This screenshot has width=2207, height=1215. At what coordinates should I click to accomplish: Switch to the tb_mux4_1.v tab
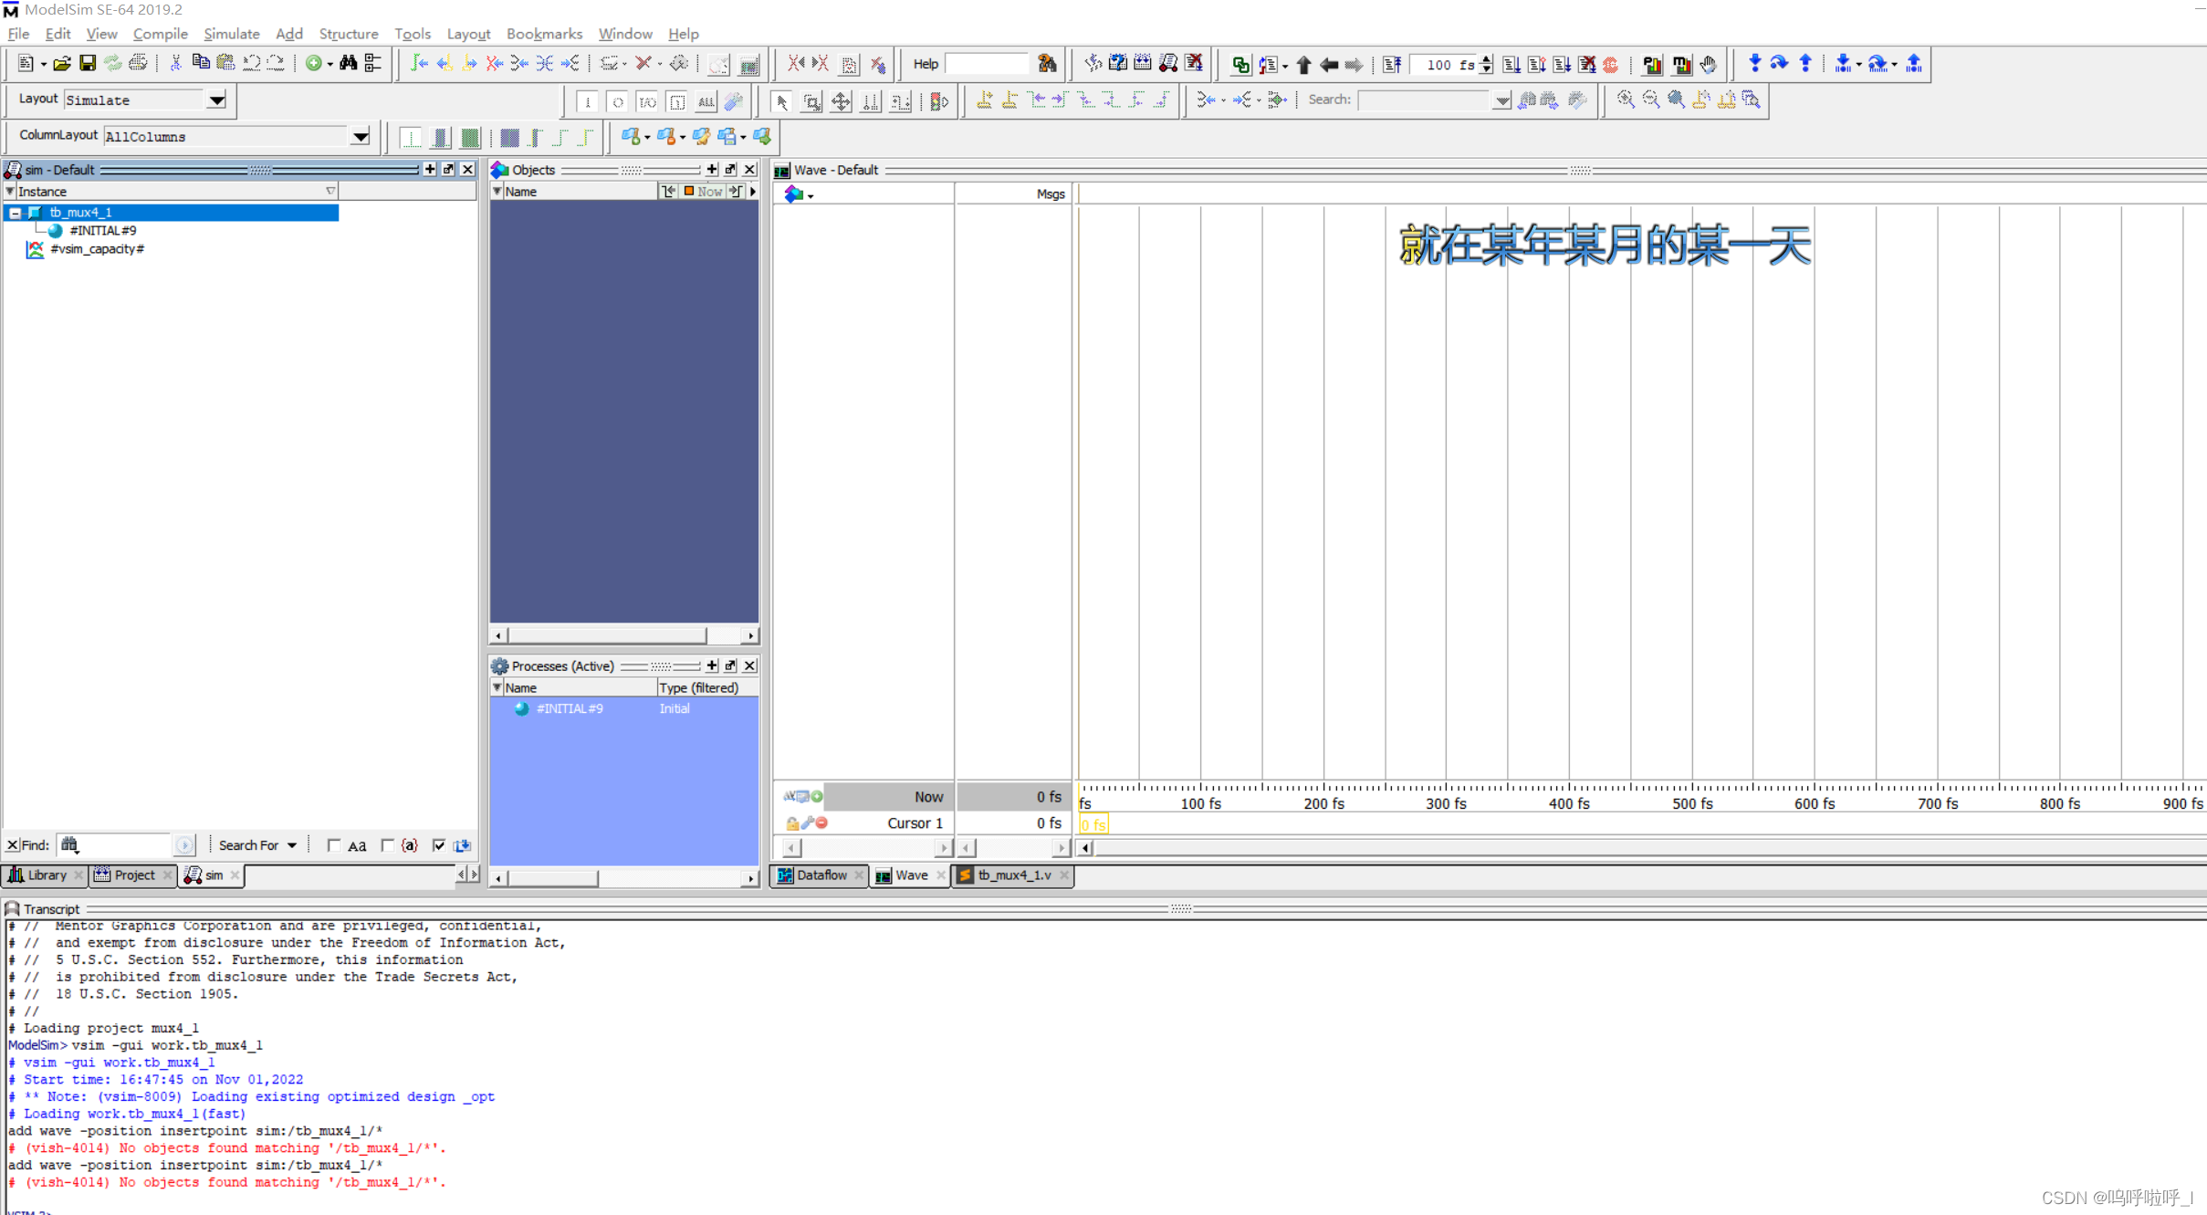[1012, 875]
